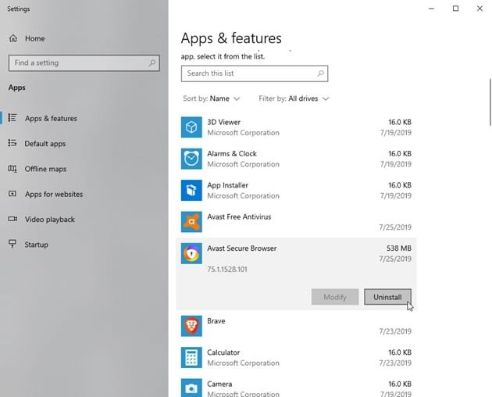Viewport: 492px width, 397px height.
Task: Click the Find a setting field
Action: [x=84, y=63]
